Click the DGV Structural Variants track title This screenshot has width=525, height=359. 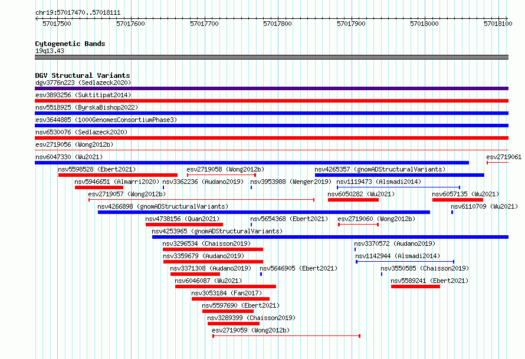tap(83, 75)
